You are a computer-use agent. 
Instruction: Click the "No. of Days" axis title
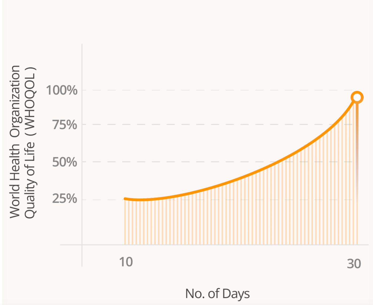(217, 294)
